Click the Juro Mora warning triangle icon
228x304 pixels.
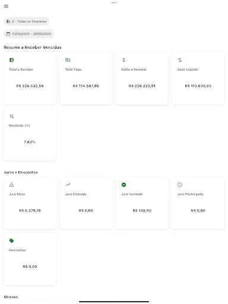click(x=11, y=185)
